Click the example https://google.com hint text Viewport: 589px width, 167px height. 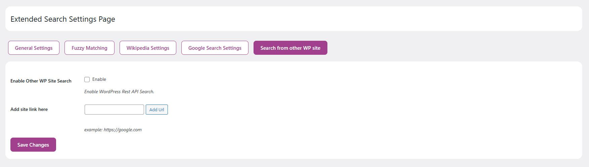click(x=113, y=130)
